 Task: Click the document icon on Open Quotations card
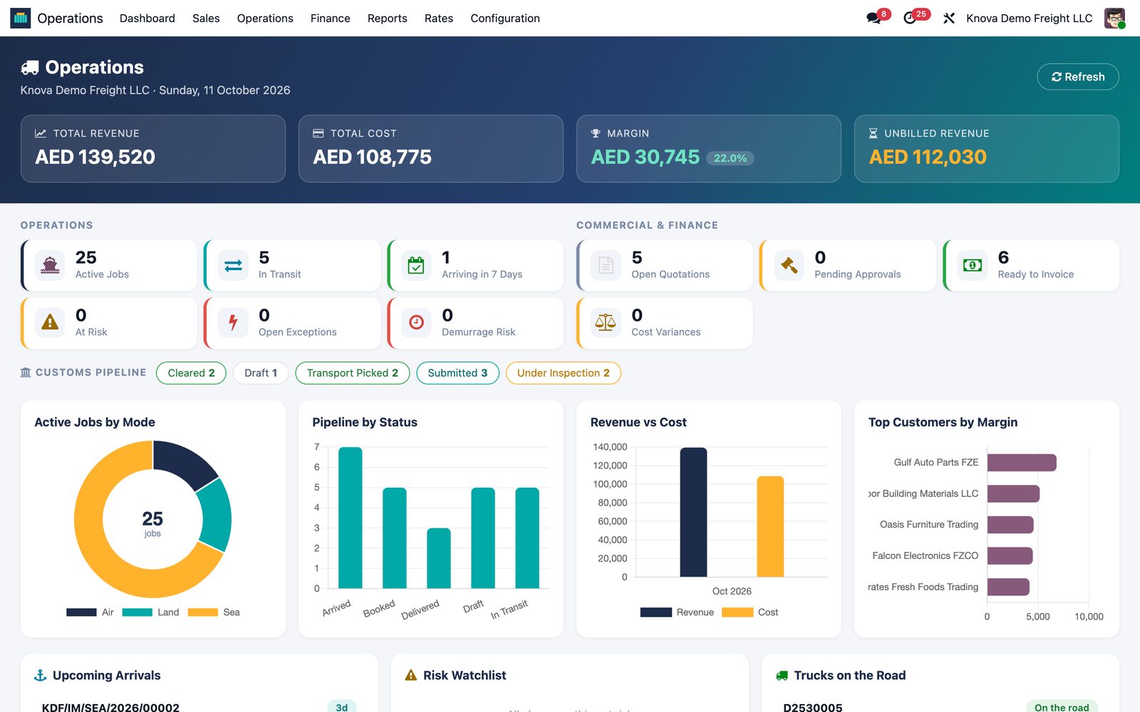[606, 266]
